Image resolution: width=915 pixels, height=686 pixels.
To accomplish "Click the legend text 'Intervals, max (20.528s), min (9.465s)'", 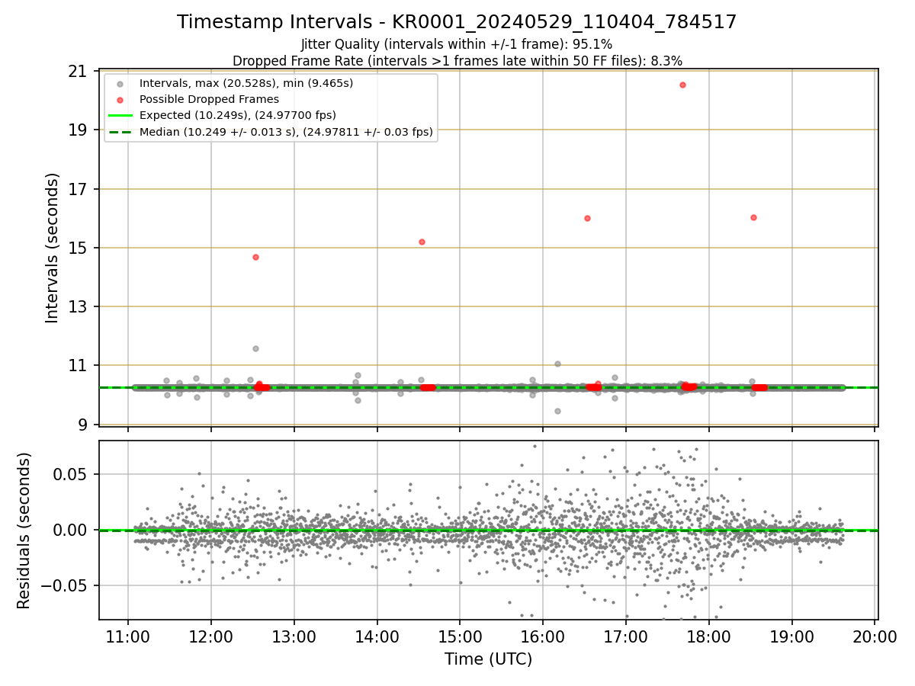I will 246,84.
